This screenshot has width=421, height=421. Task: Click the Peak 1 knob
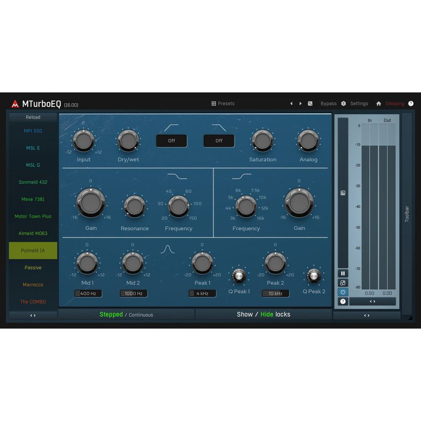pyautogui.click(x=202, y=263)
